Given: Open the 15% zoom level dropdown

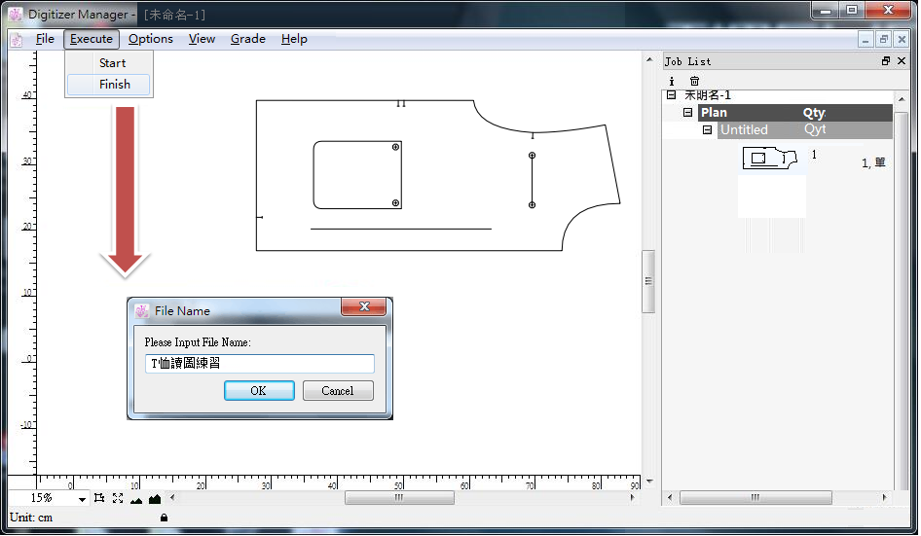Looking at the screenshot, I should pos(82,499).
